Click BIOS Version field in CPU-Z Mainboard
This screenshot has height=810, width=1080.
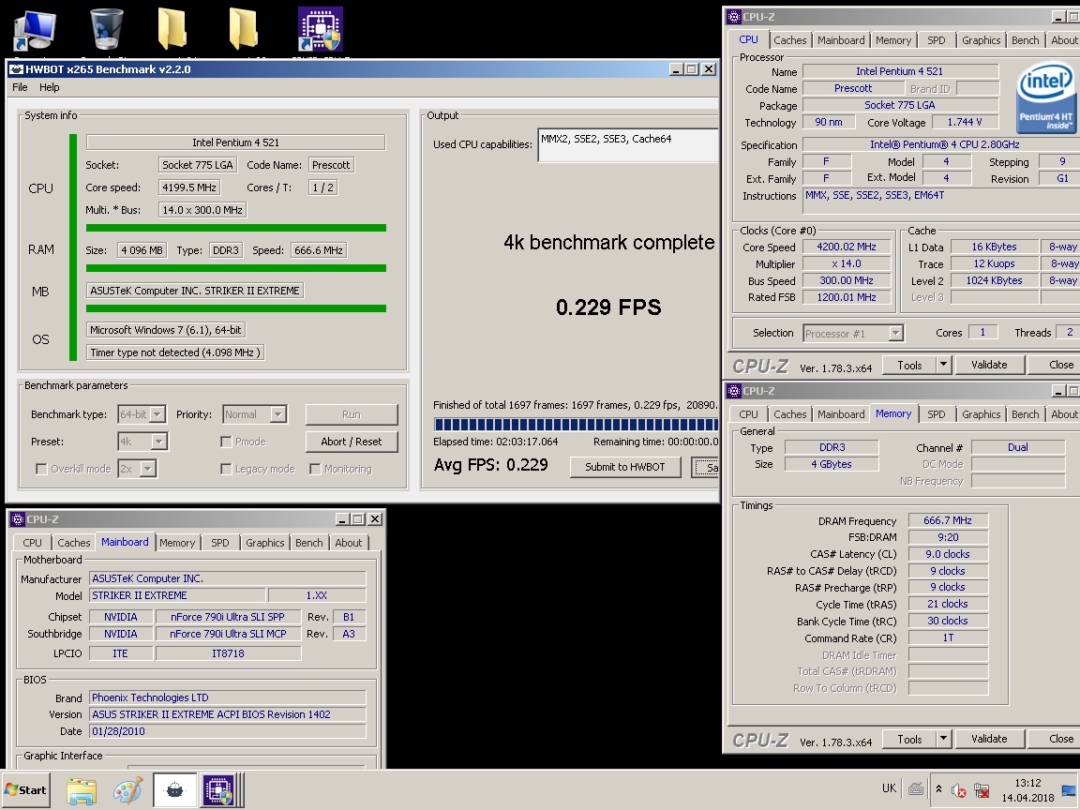(227, 715)
